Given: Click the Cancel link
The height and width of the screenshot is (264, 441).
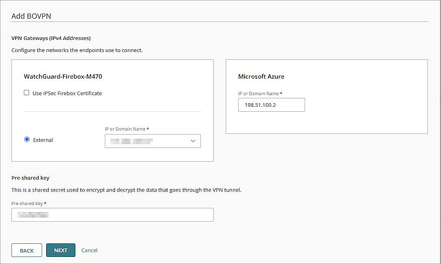Looking at the screenshot, I should click(x=89, y=250).
